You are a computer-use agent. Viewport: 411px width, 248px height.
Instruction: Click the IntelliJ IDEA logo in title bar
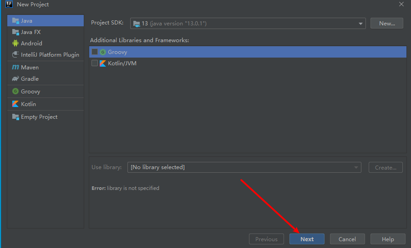9,4
